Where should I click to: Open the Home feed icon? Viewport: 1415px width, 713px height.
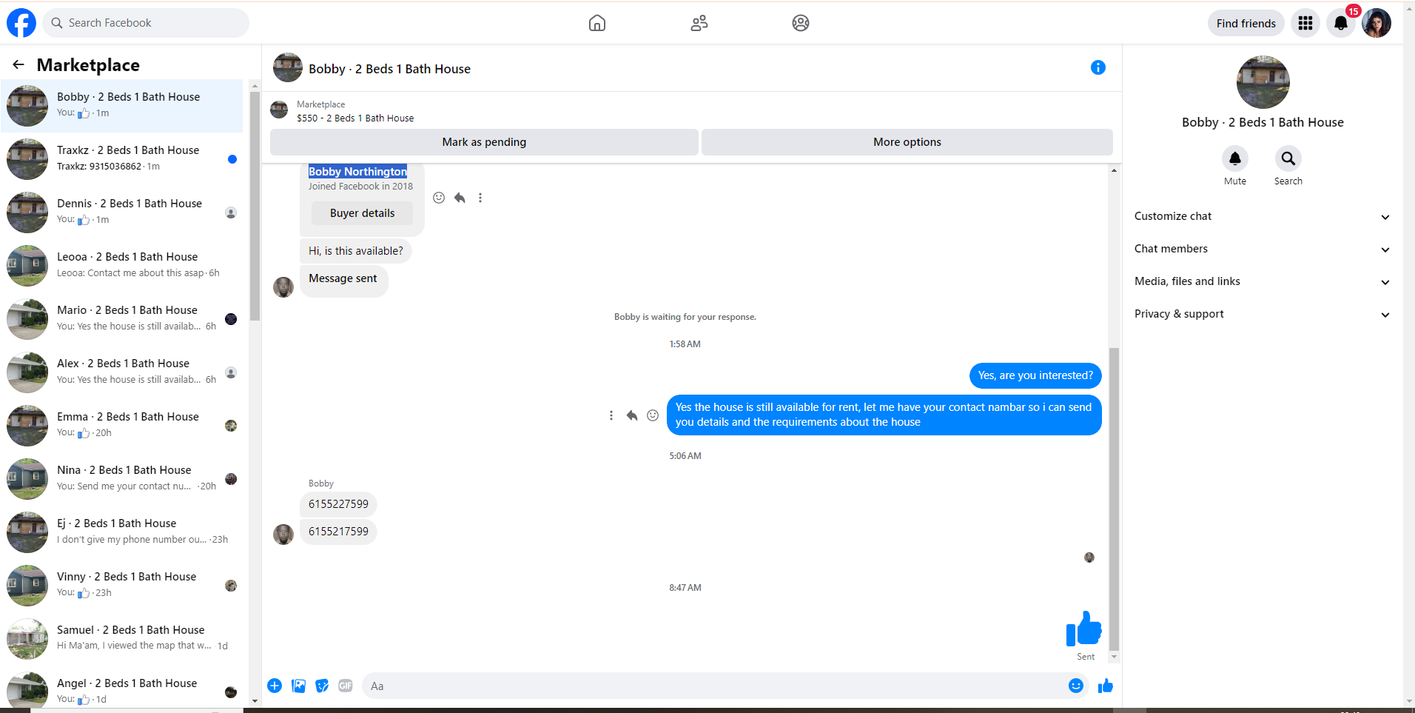[597, 23]
